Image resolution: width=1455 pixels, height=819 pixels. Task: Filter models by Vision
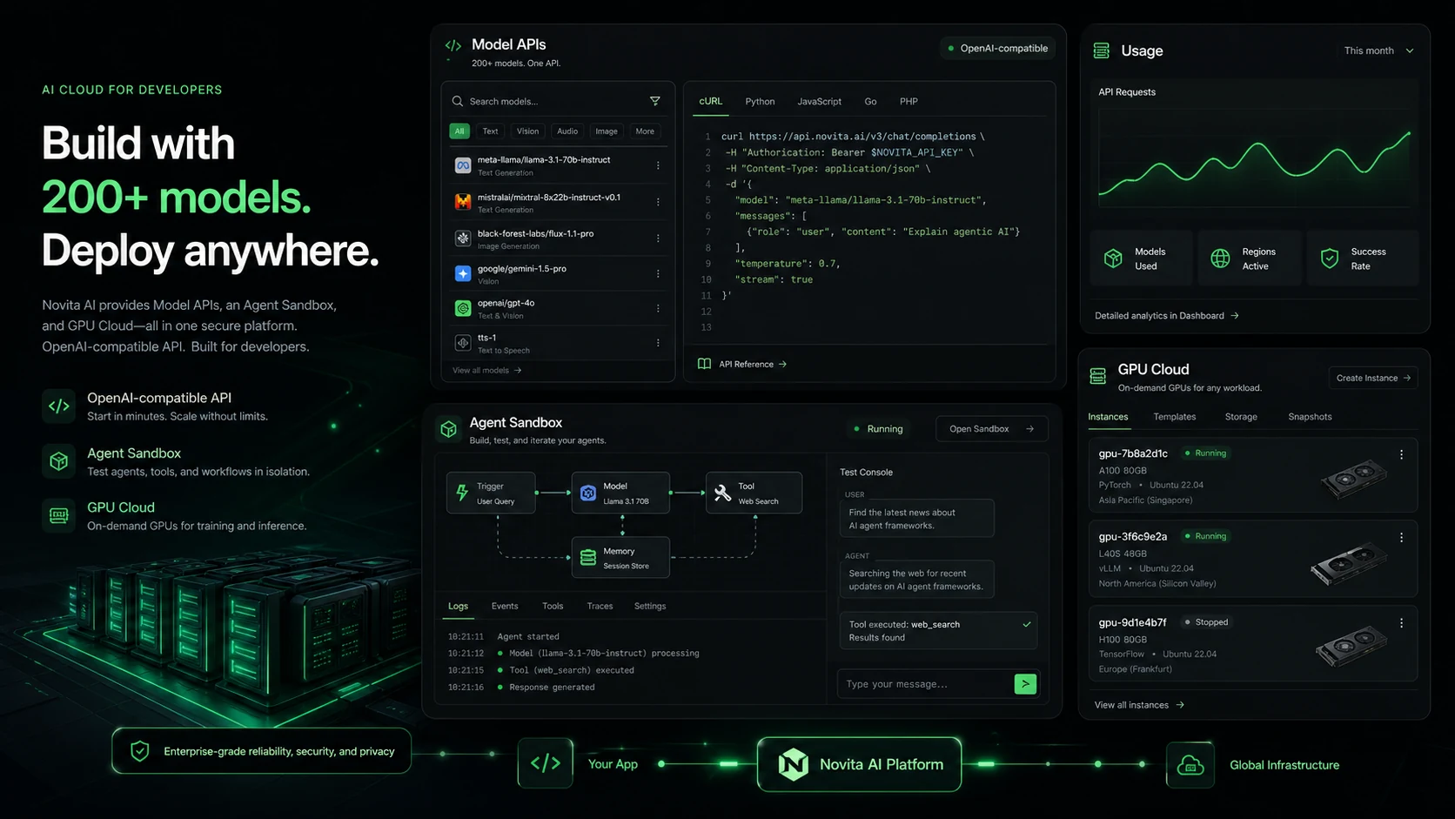click(528, 131)
